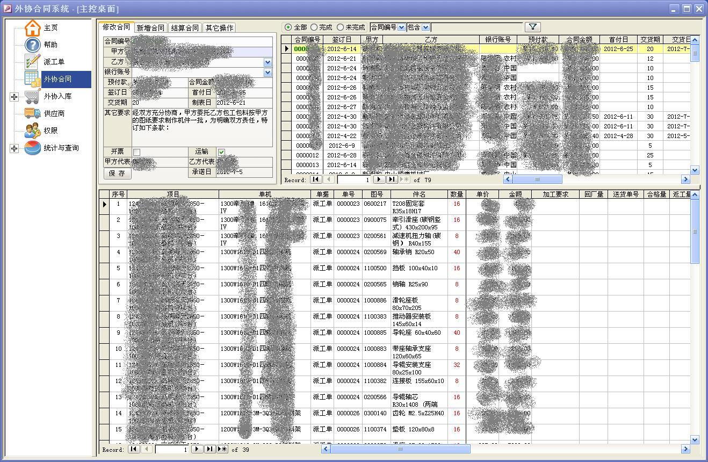This screenshot has height=462, width=708.
Task: Open 统计与查询 pie chart icon
Action: (x=33, y=148)
